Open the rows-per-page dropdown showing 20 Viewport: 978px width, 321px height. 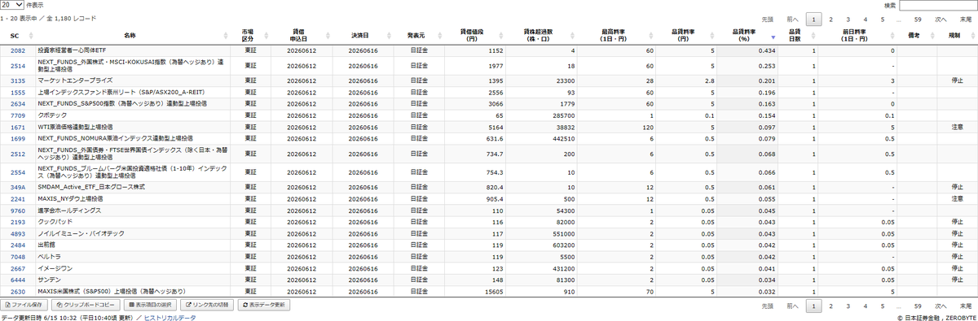tap(12, 4)
